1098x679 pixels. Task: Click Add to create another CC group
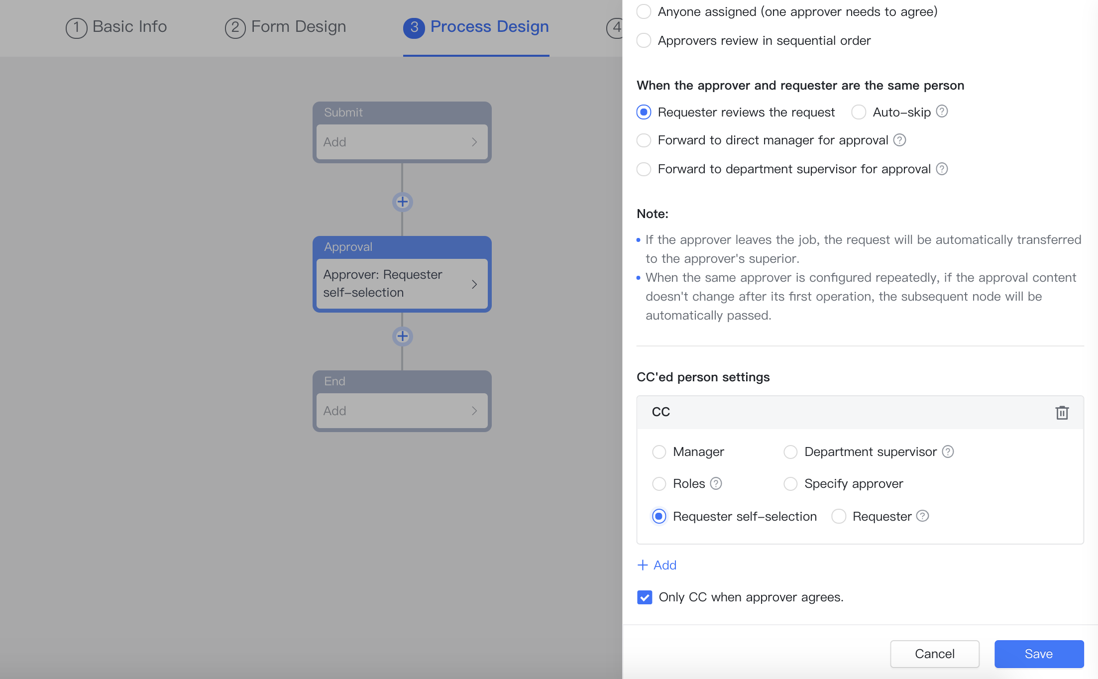(657, 565)
